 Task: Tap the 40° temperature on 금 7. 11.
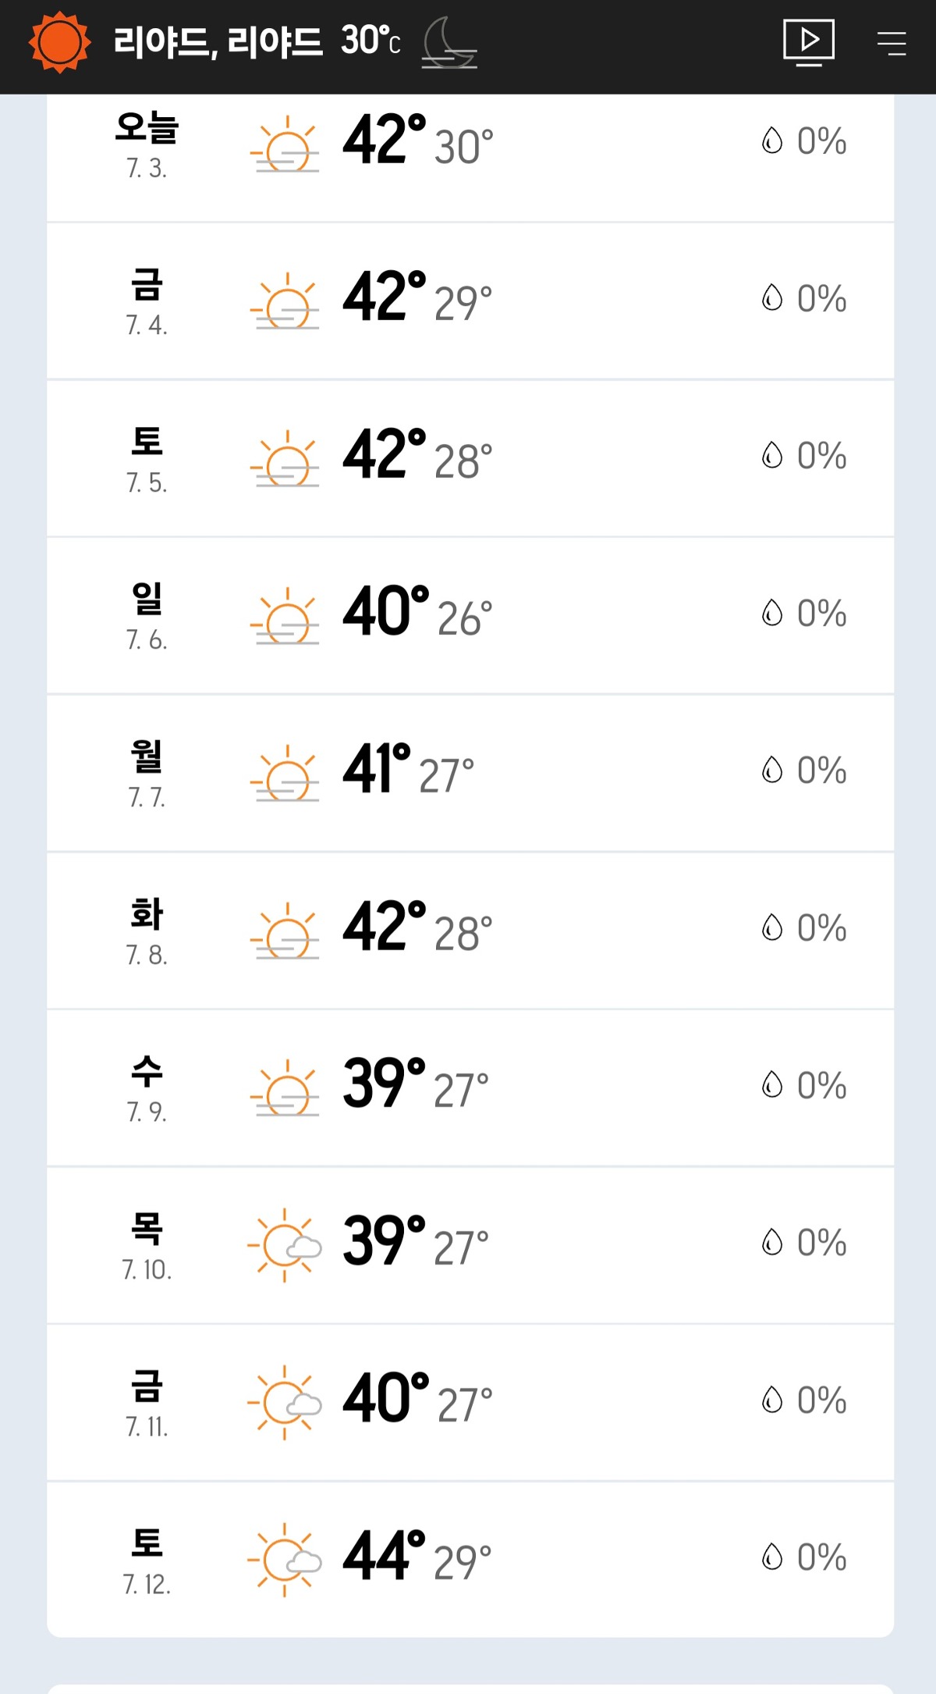(x=385, y=1398)
